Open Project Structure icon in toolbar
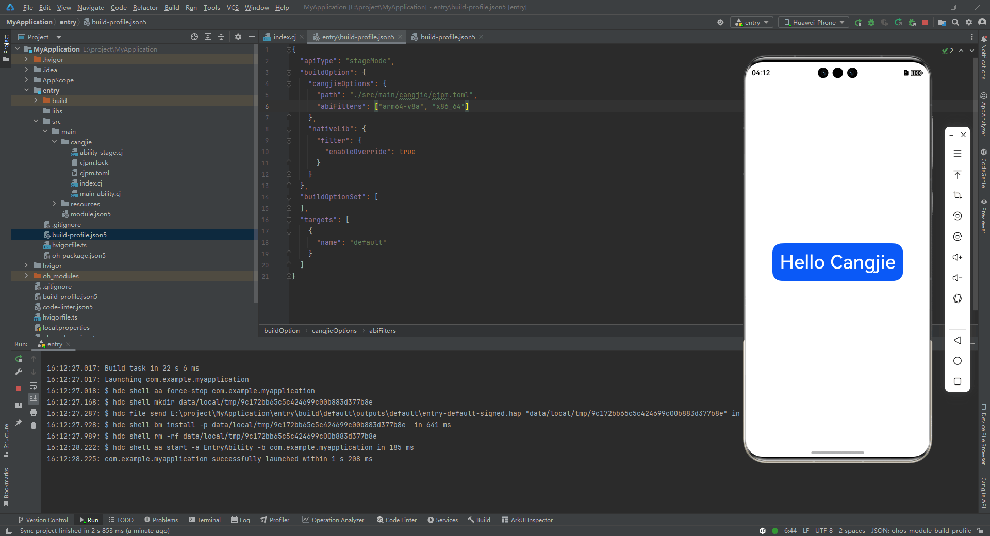990x536 pixels. 942,22
